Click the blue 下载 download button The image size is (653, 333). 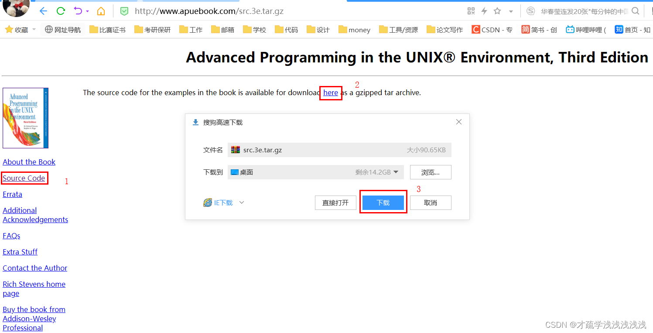point(383,203)
